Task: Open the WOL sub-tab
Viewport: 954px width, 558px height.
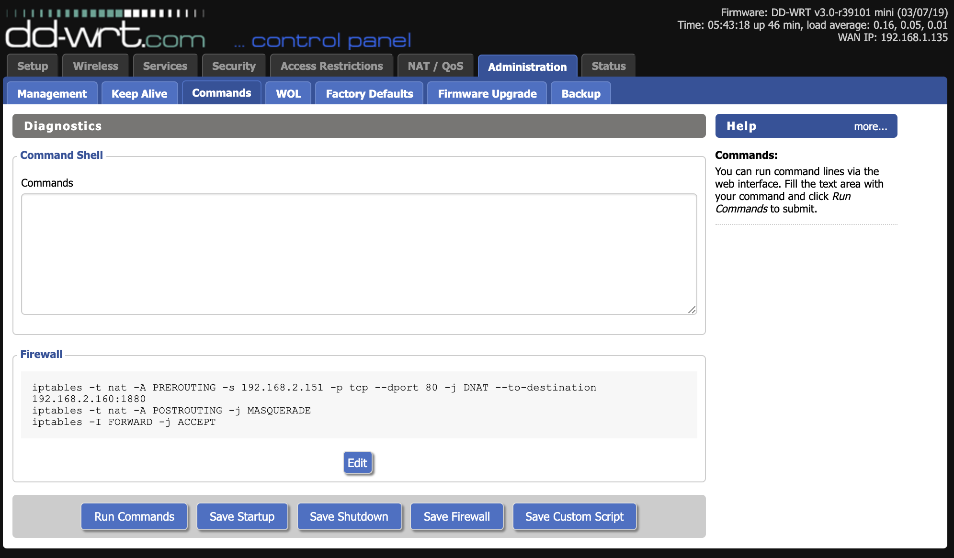Action: click(288, 93)
